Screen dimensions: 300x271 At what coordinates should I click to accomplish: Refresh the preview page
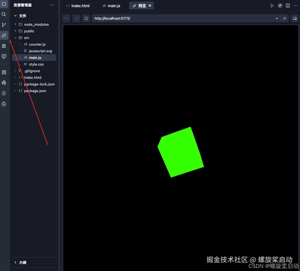click(x=86, y=18)
